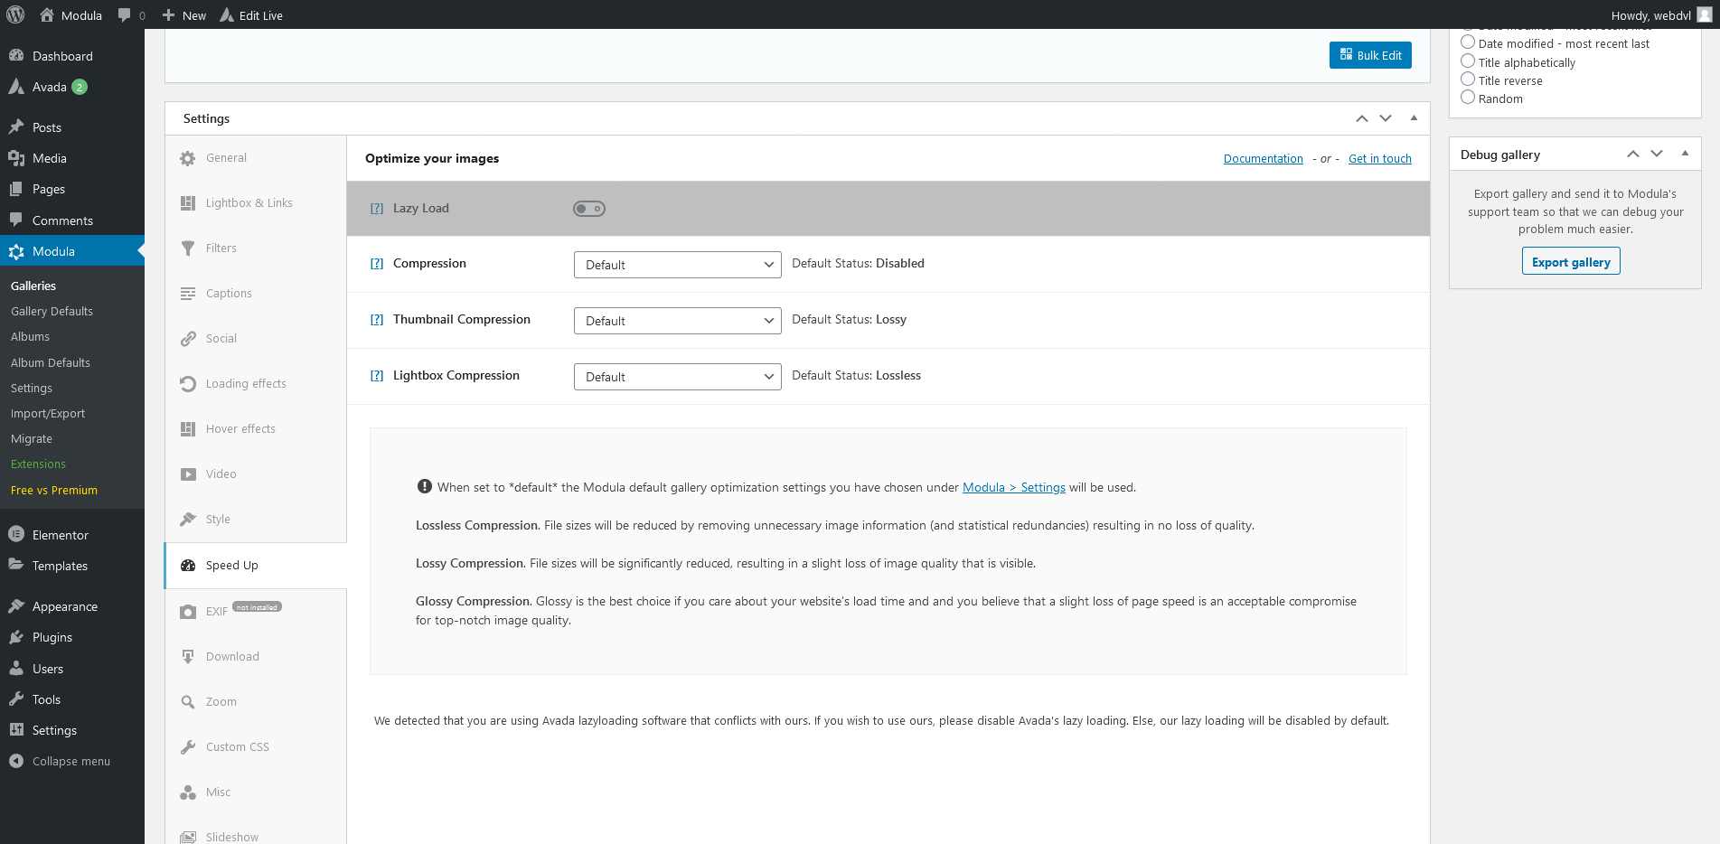Click the Filters section icon
The height and width of the screenshot is (844, 1720).
[188, 248]
